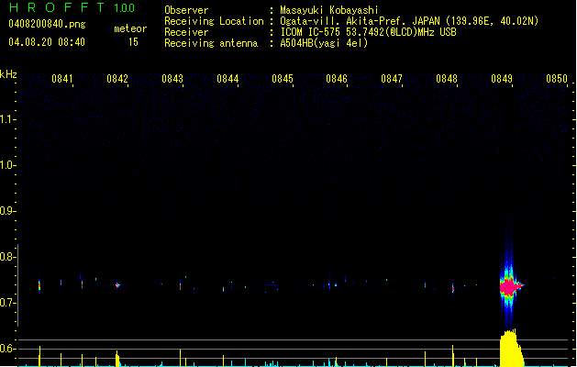Image resolution: width=577 pixels, height=367 pixels.
Task: Click the small echo blob near 0842
Action: click(117, 285)
